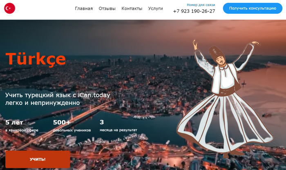This screenshot has width=286, height=170.
Task: Click the в языковой сфере caption
Action: click(22, 130)
